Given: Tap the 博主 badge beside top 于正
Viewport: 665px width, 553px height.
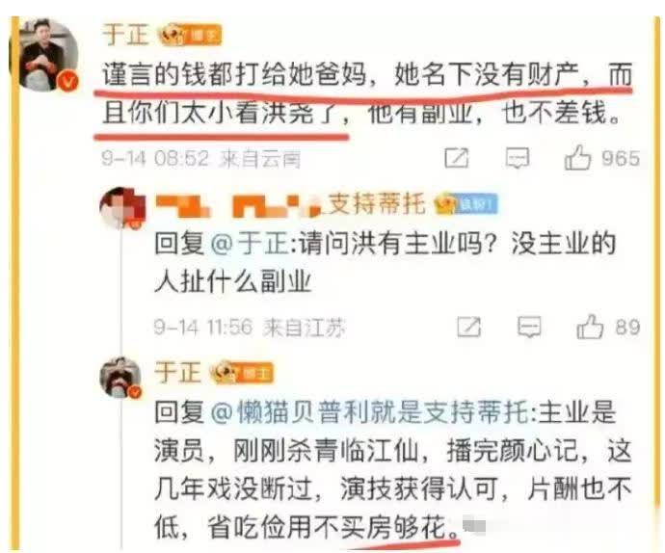Looking at the screenshot, I should 190,36.
